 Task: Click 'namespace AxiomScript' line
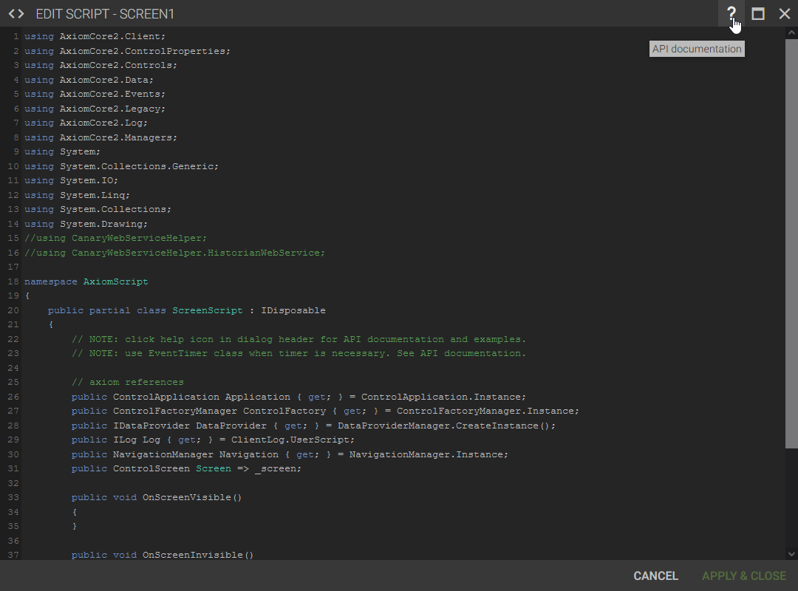(x=86, y=281)
